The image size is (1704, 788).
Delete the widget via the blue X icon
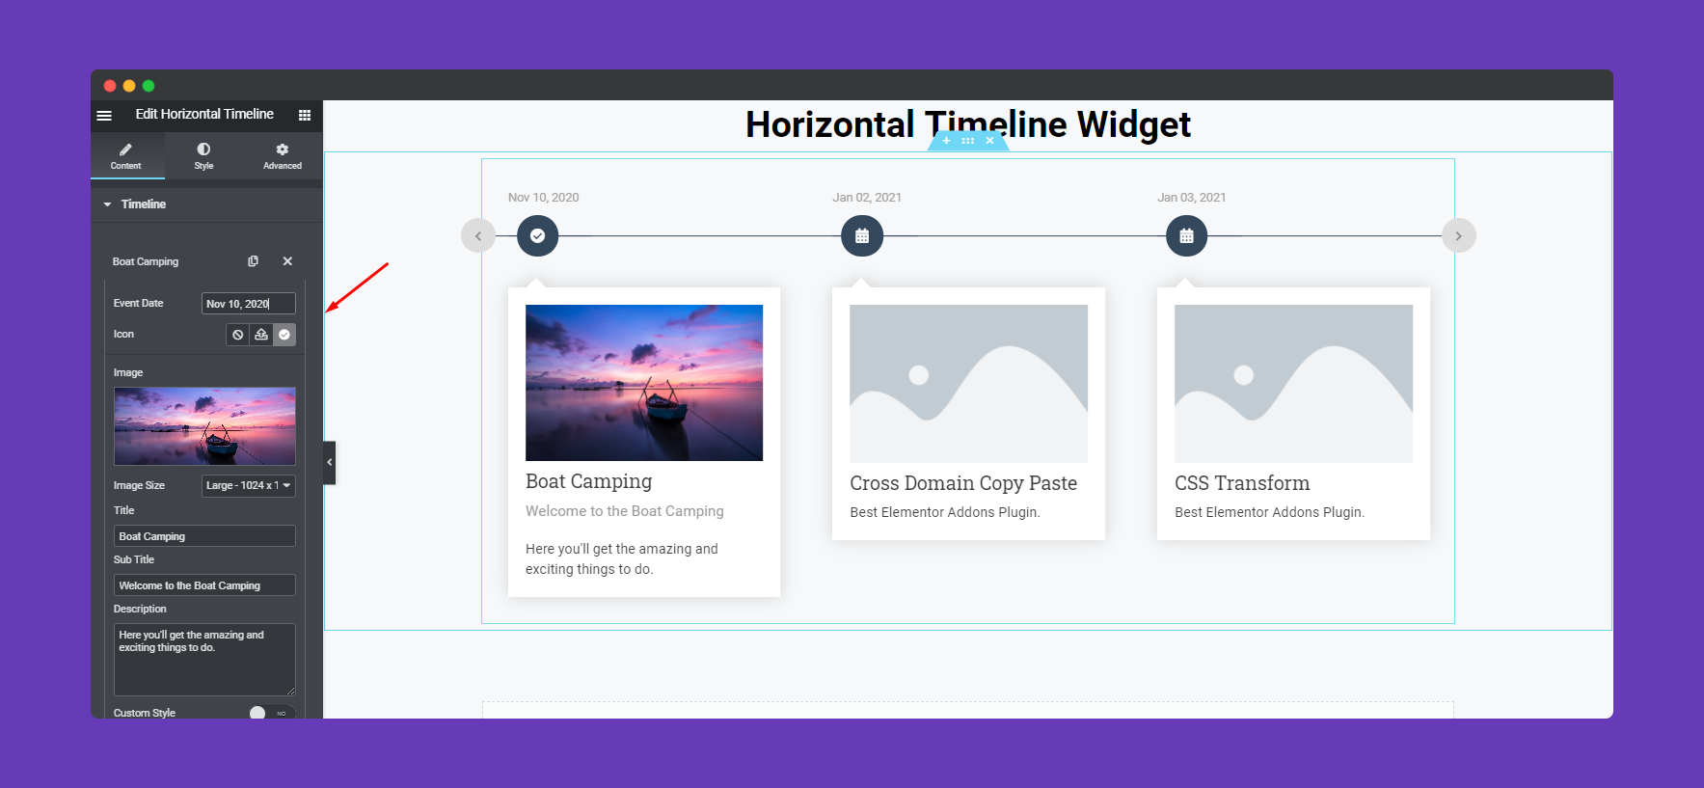tap(989, 140)
